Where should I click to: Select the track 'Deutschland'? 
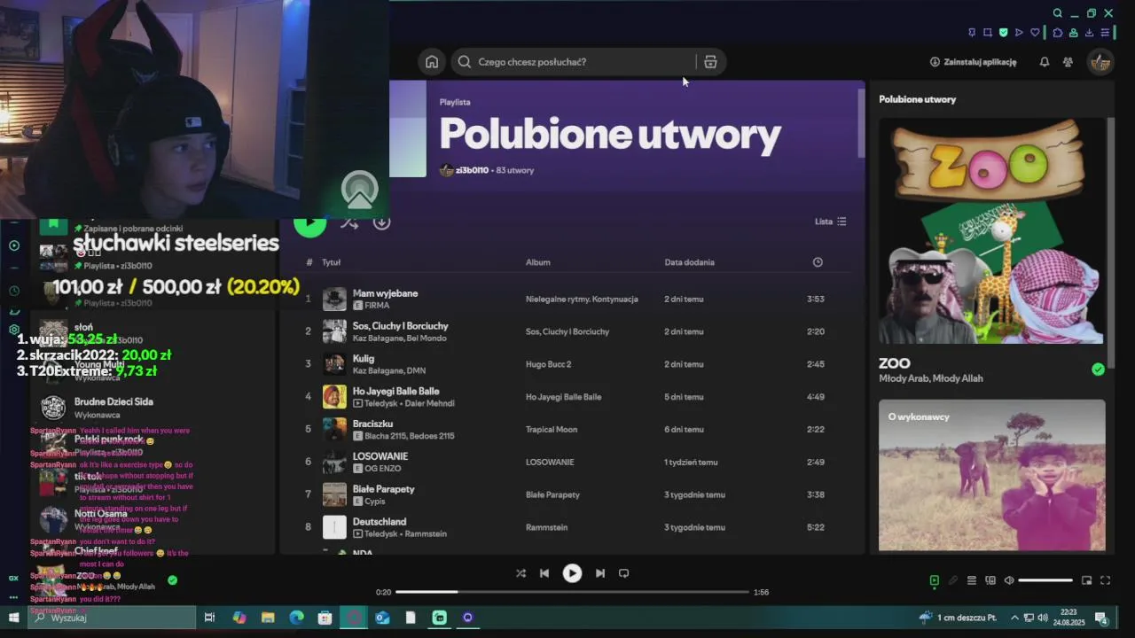click(380, 522)
